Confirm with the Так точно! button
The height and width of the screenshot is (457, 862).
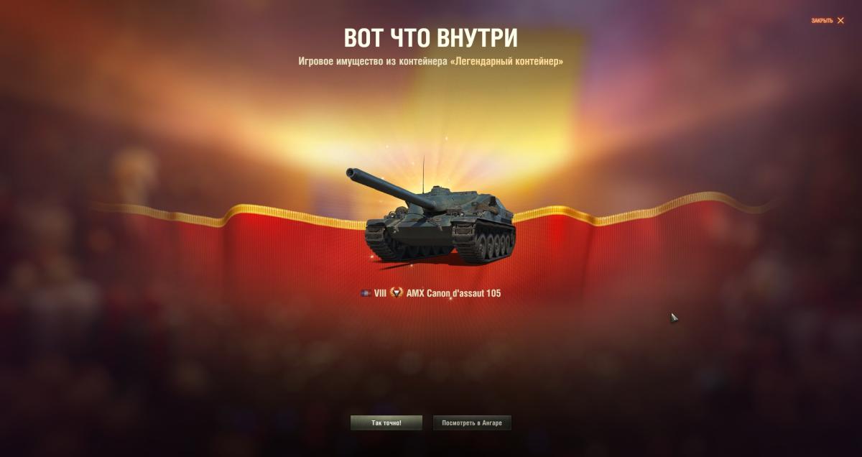point(386,423)
